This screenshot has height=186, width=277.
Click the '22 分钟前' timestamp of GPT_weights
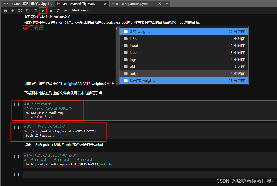click(237, 32)
